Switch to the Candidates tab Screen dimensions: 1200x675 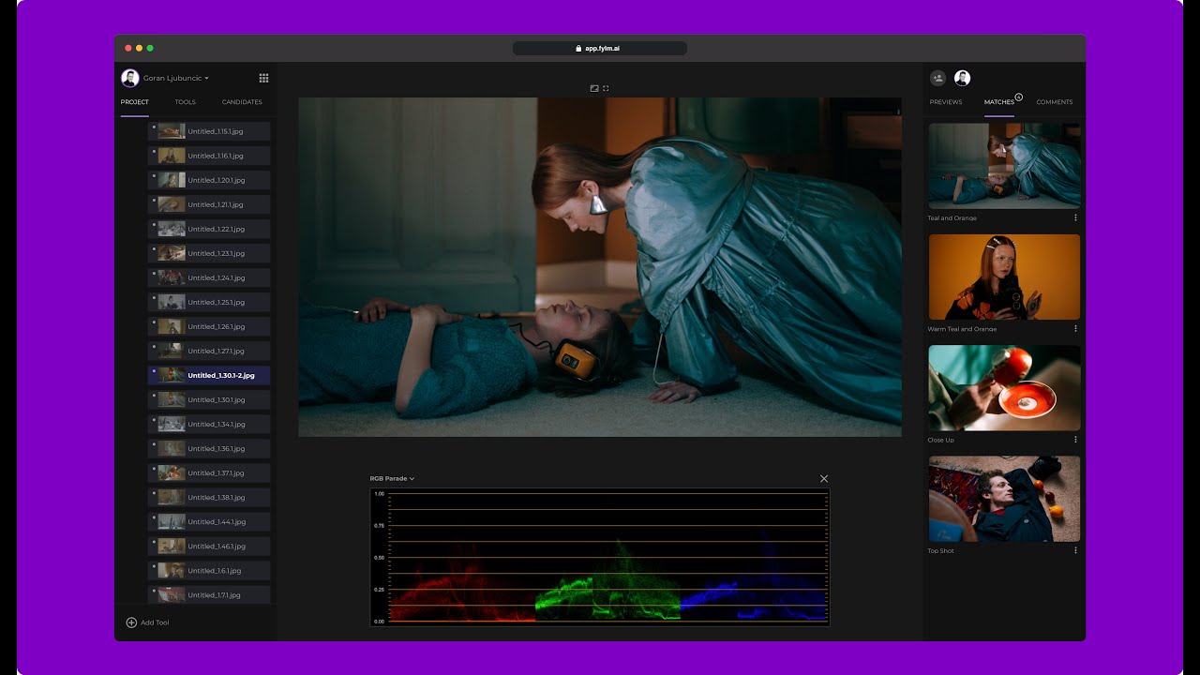click(x=242, y=102)
